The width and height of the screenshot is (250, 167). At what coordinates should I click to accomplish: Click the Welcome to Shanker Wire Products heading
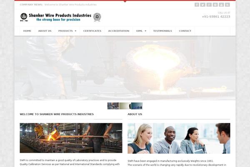coord(57,114)
